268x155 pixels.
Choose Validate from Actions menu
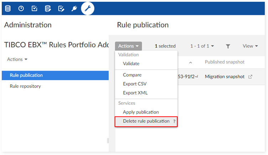click(x=131, y=63)
